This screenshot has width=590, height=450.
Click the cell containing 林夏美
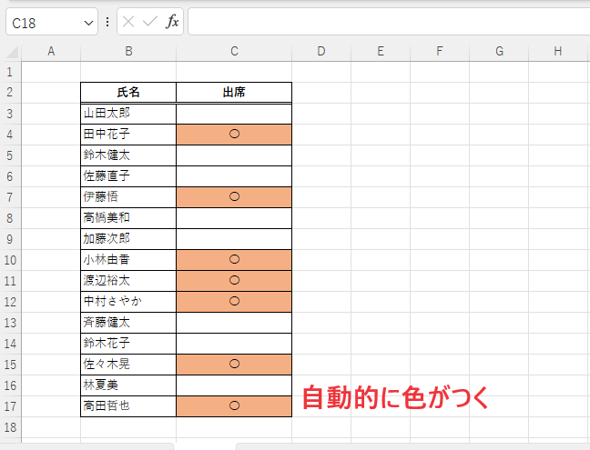[128, 385]
